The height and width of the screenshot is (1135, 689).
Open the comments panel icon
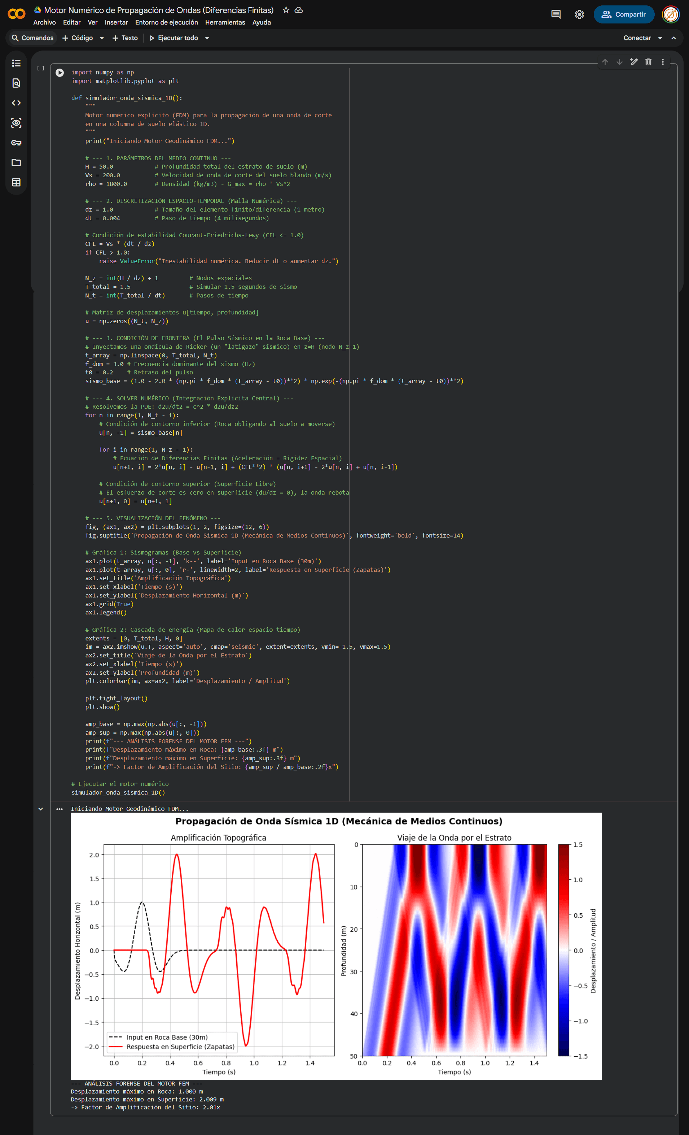556,14
